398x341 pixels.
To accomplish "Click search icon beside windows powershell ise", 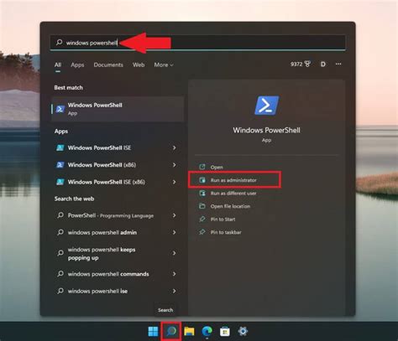I will click(x=60, y=291).
